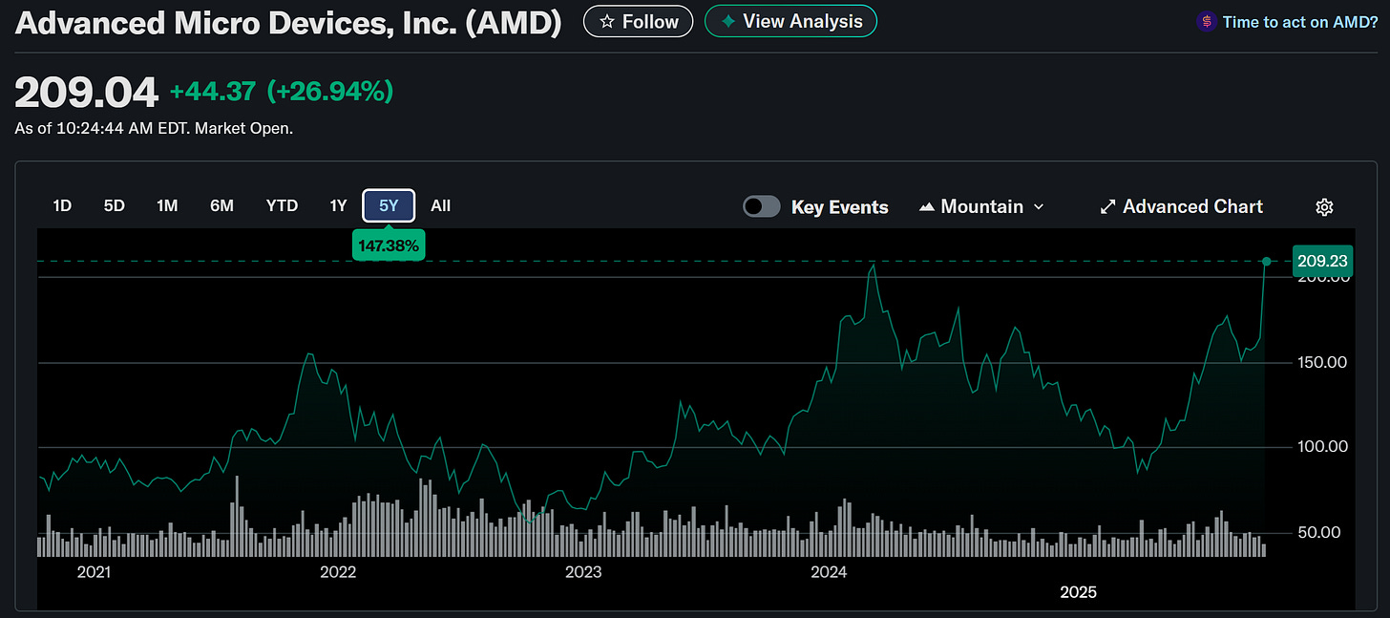Click the green last-price dot on chart
The image size is (1390, 618).
point(1267,261)
